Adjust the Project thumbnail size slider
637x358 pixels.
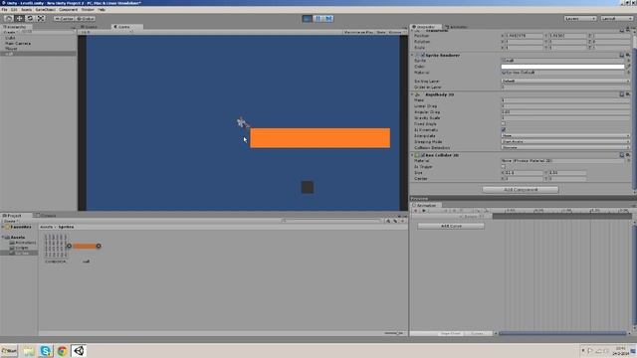pos(393,334)
